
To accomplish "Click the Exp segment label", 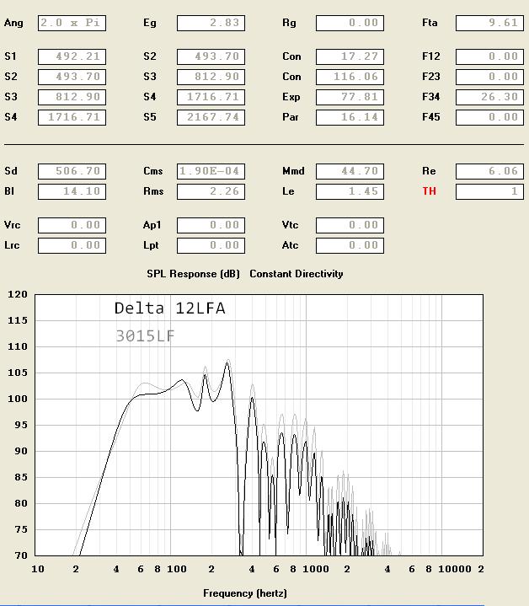I will (291, 97).
